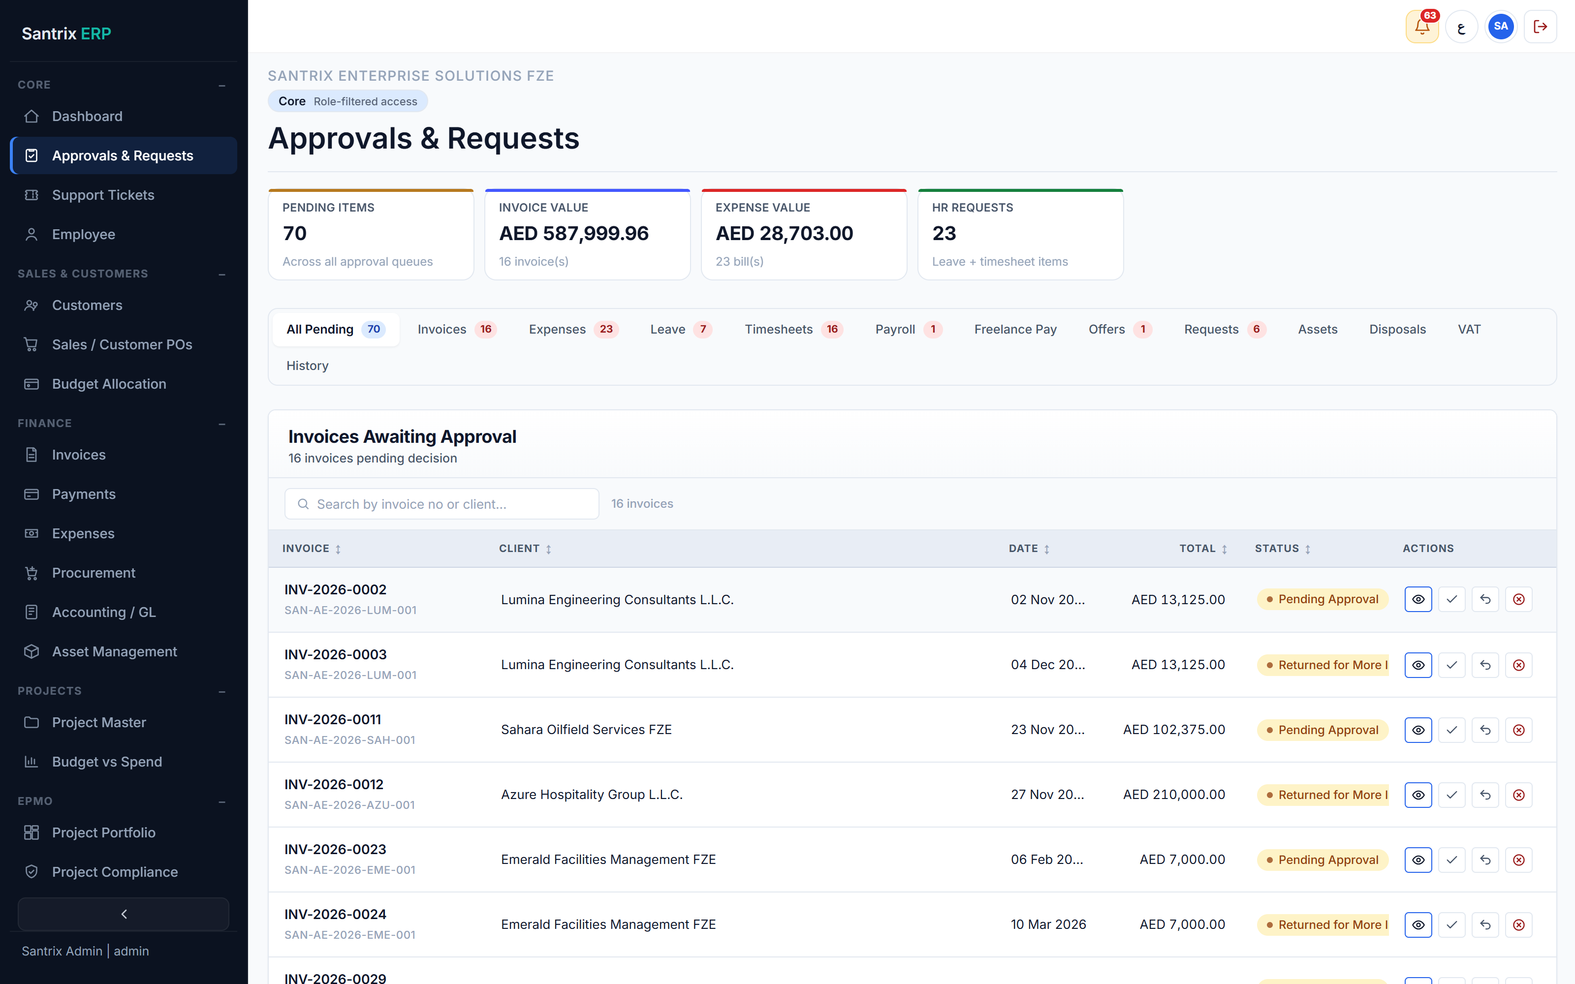Viewport: 1575px width, 984px height.
Task: View invoice INV-2026-0012 details via eye icon
Action: [1418, 795]
